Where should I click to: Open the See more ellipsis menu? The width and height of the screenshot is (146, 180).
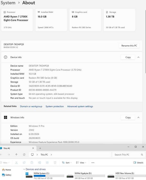tap(93, 163)
